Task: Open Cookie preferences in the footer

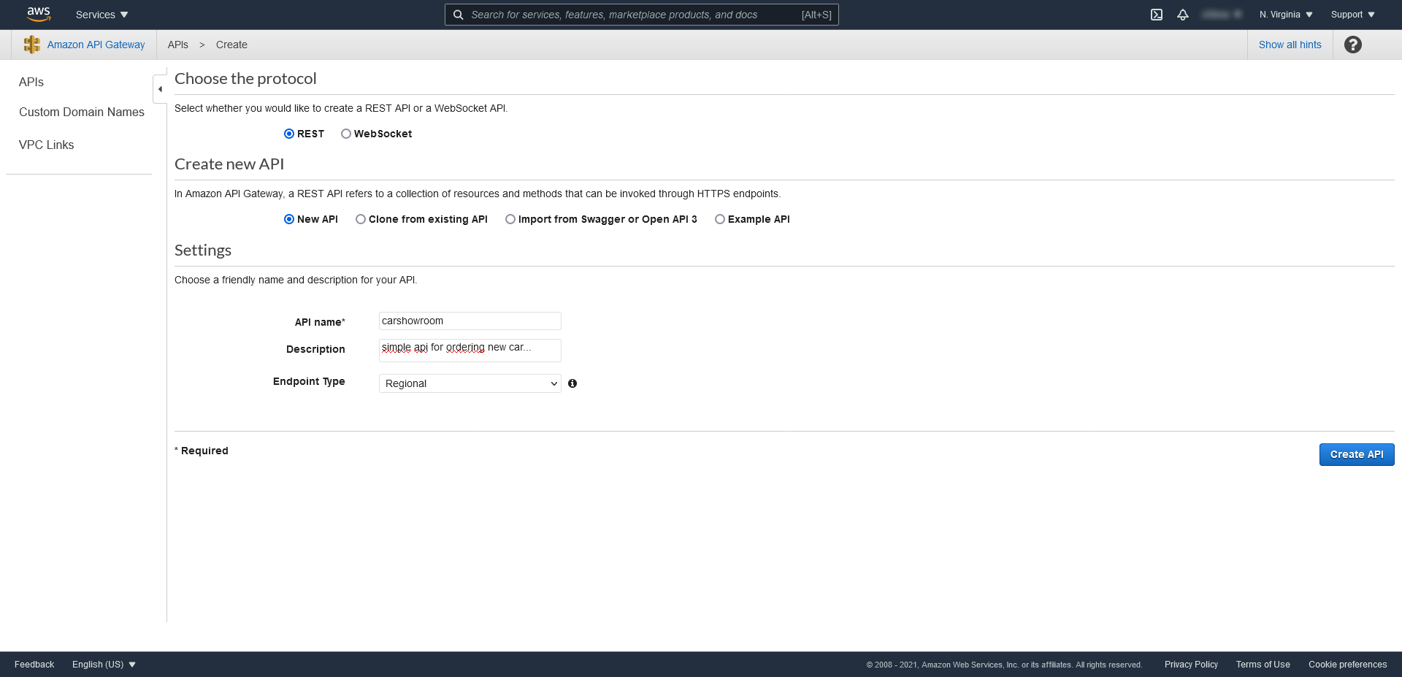Action: (x=1348, y=665)
